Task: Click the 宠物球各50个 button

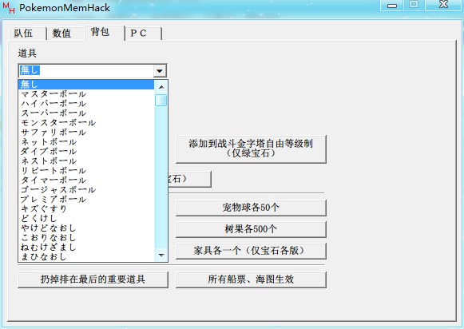Action: coord(251,208)
